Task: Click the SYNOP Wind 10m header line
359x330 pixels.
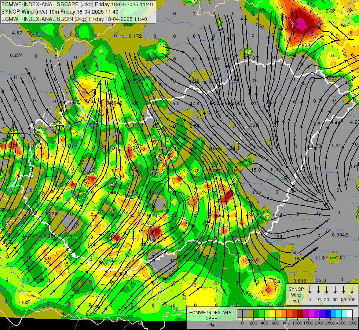Action: click(x=60, y=12)
